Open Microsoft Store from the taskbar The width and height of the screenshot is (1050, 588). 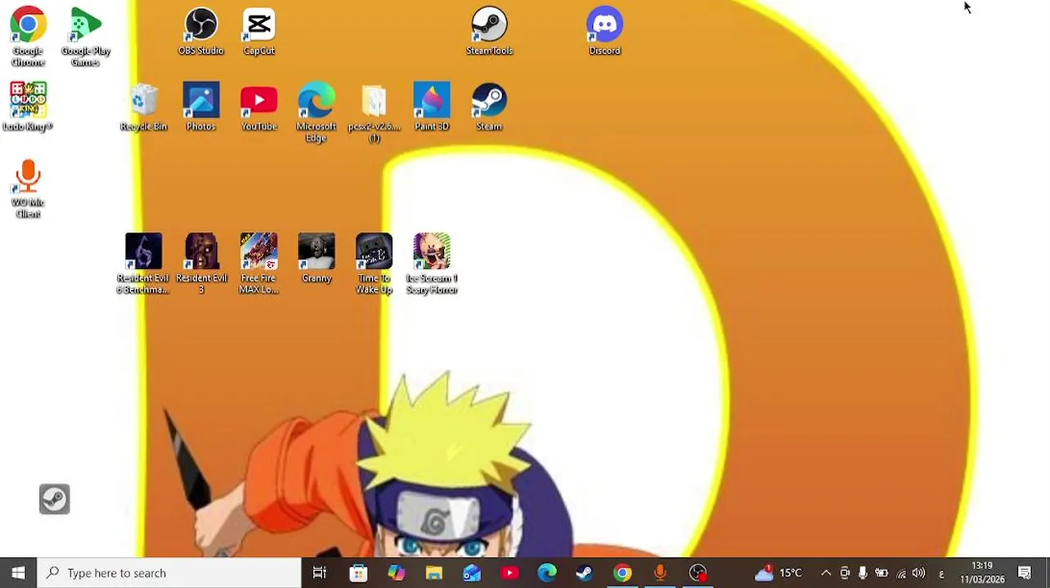358,572
